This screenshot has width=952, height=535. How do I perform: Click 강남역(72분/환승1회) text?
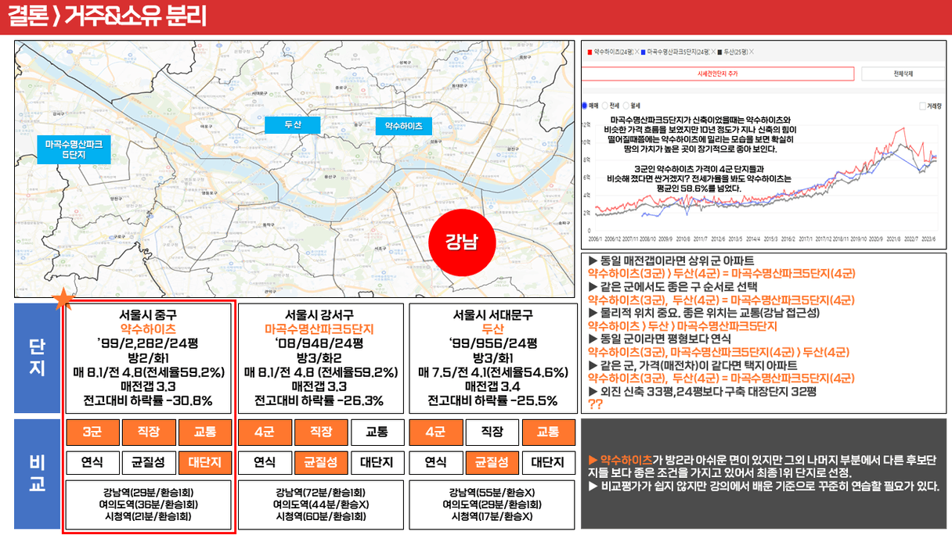coord(320,493)
